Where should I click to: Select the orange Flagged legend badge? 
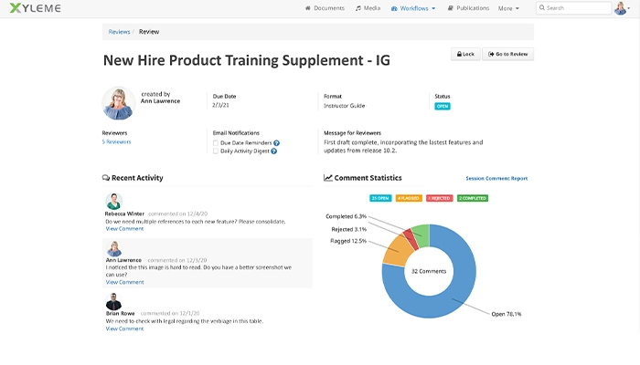pos(409,197)
